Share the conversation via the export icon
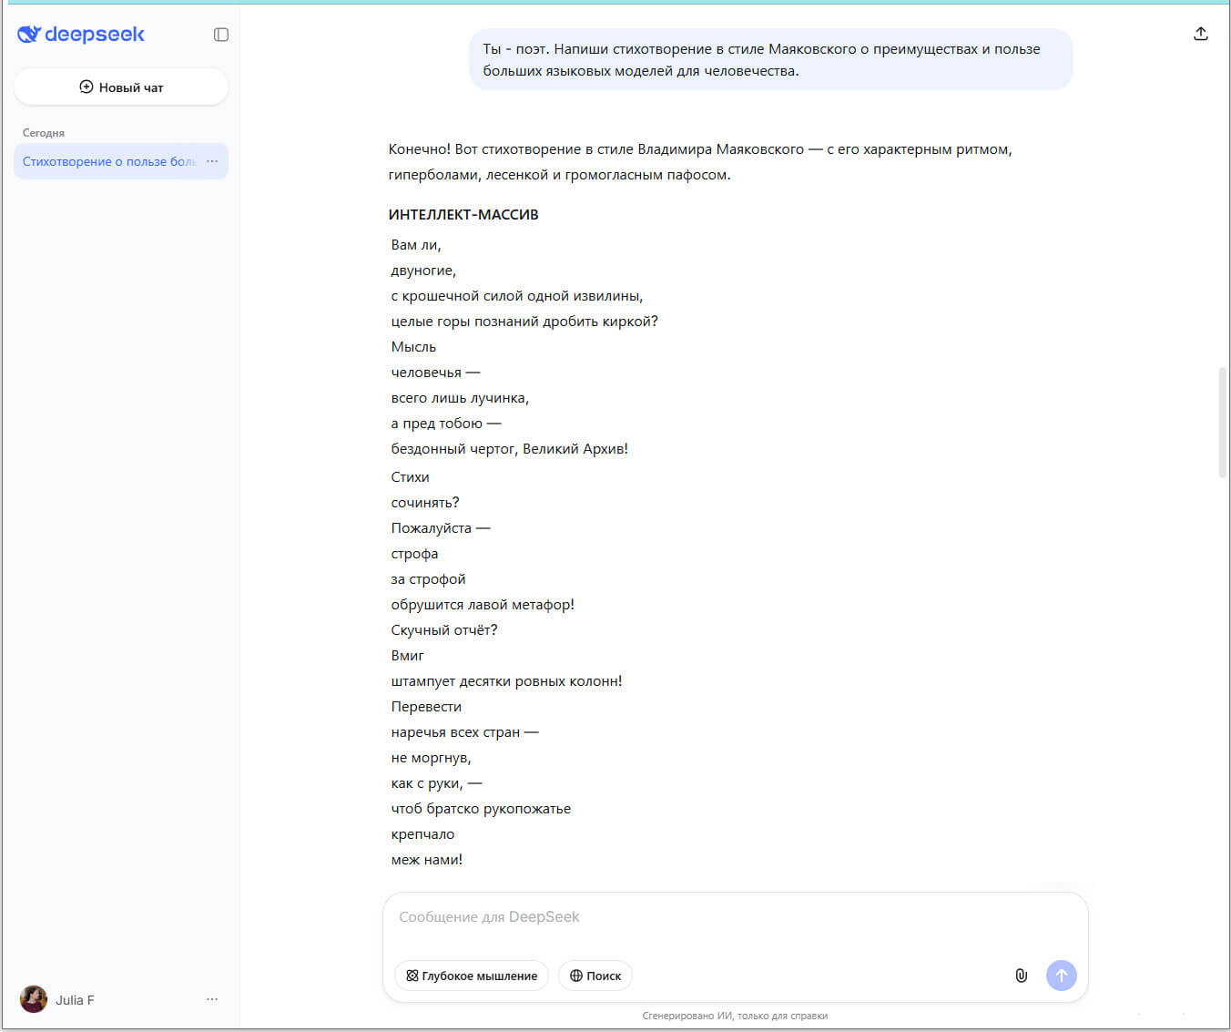This screenshot has width=1231, height=1032. (x=1201, y=33)
